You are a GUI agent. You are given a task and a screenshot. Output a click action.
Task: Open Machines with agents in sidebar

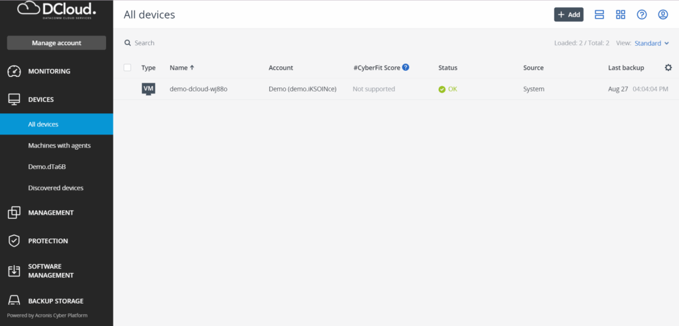click(59, 145)
